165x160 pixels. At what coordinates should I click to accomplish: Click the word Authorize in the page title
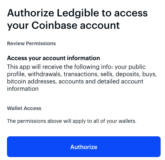coord(31,13)
